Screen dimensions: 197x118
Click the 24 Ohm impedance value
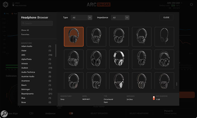(130, 99)
